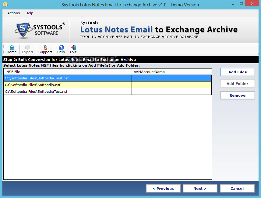Click the Add Files button
The width and height of the screenshot is (261, 198).
(238, 72)
